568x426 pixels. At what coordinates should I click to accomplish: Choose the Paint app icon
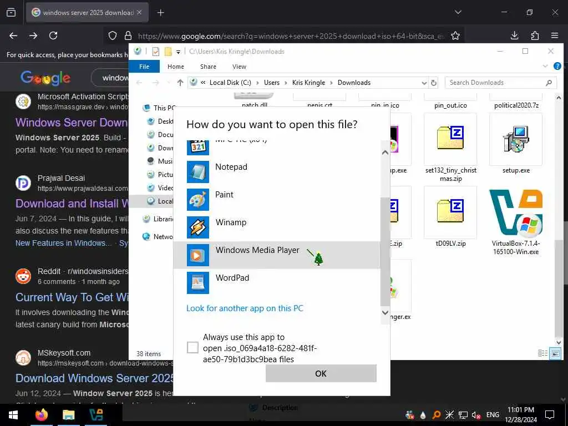[198, 200]
